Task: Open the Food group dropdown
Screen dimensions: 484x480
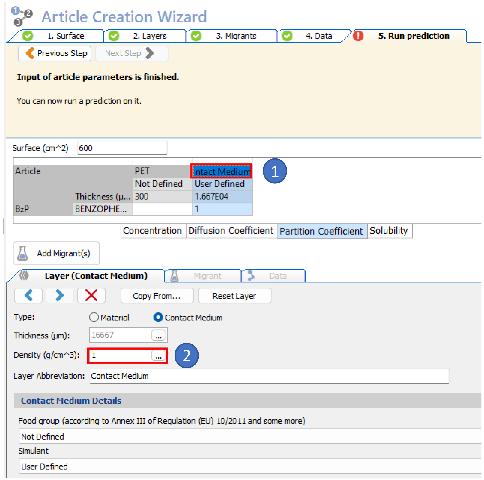Action: [x=249, y=436]
